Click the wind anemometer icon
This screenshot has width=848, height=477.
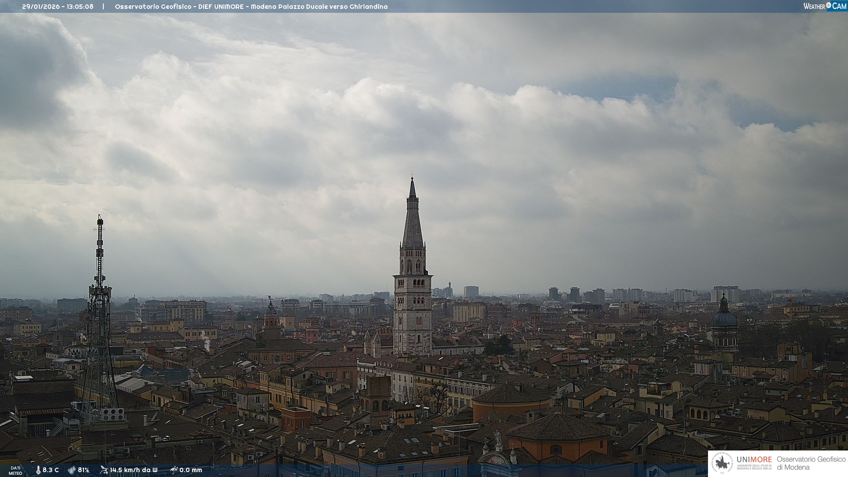coord(104,470)
